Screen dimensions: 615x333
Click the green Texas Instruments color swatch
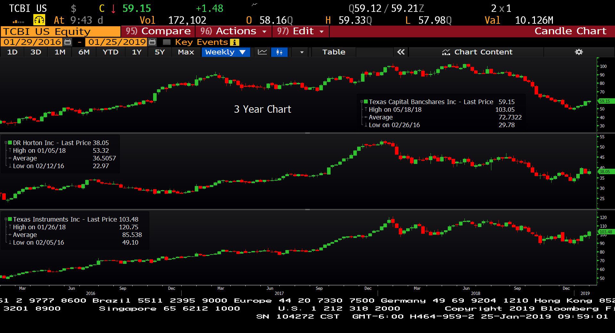coord(10,219)
